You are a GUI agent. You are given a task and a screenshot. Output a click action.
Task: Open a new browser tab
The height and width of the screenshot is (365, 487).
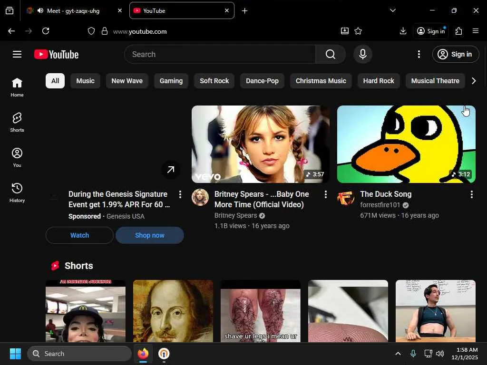pos(245,11)
